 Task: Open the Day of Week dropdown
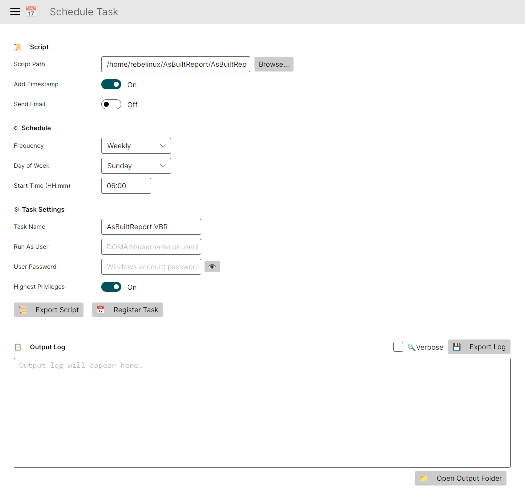coord(136,165)
